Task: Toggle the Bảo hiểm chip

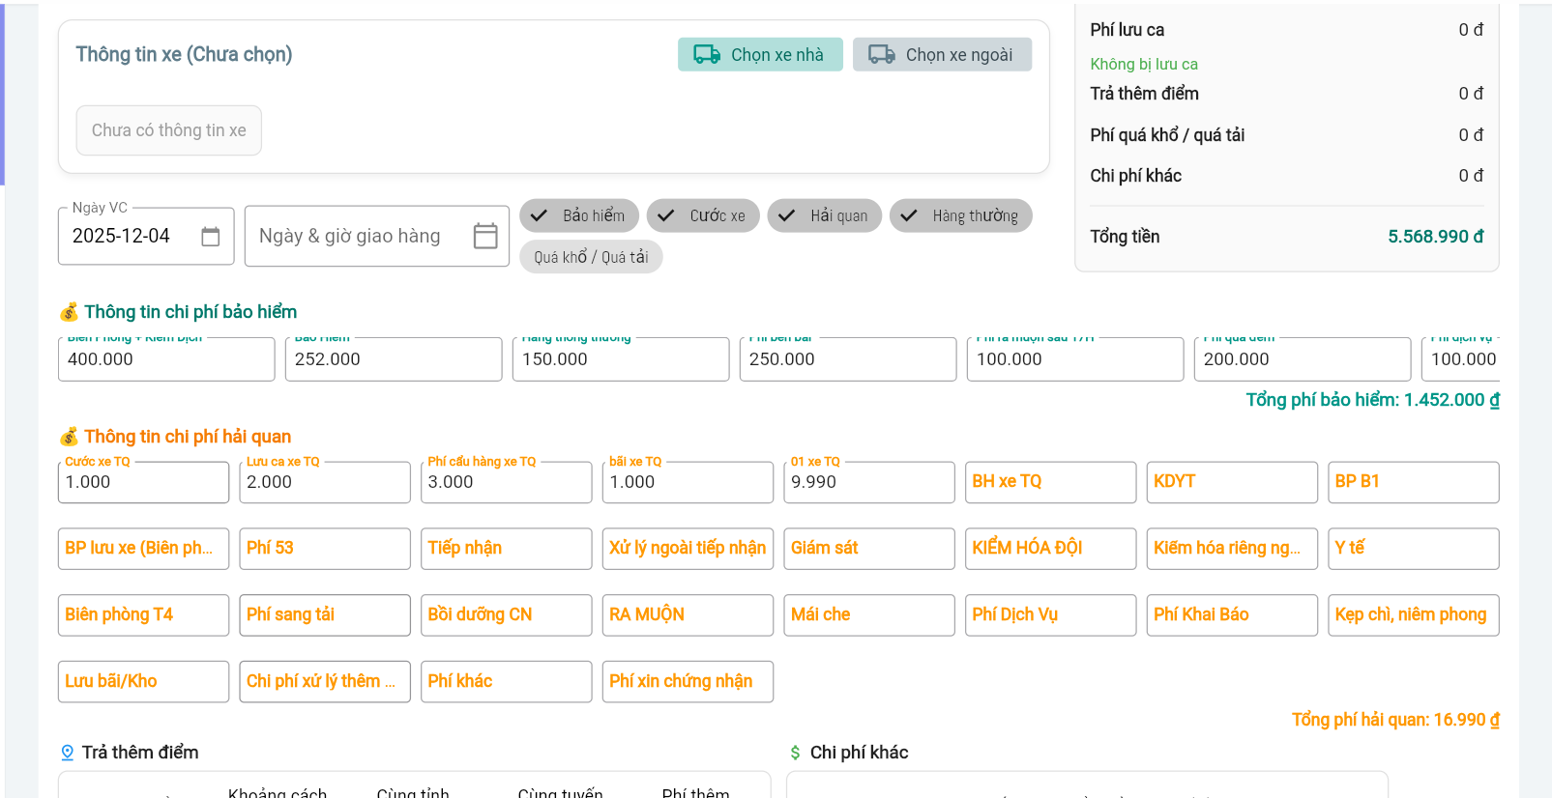Action: (579, 215)
